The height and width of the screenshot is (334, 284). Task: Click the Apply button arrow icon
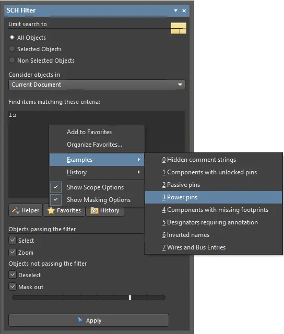(x=80, y=320)
